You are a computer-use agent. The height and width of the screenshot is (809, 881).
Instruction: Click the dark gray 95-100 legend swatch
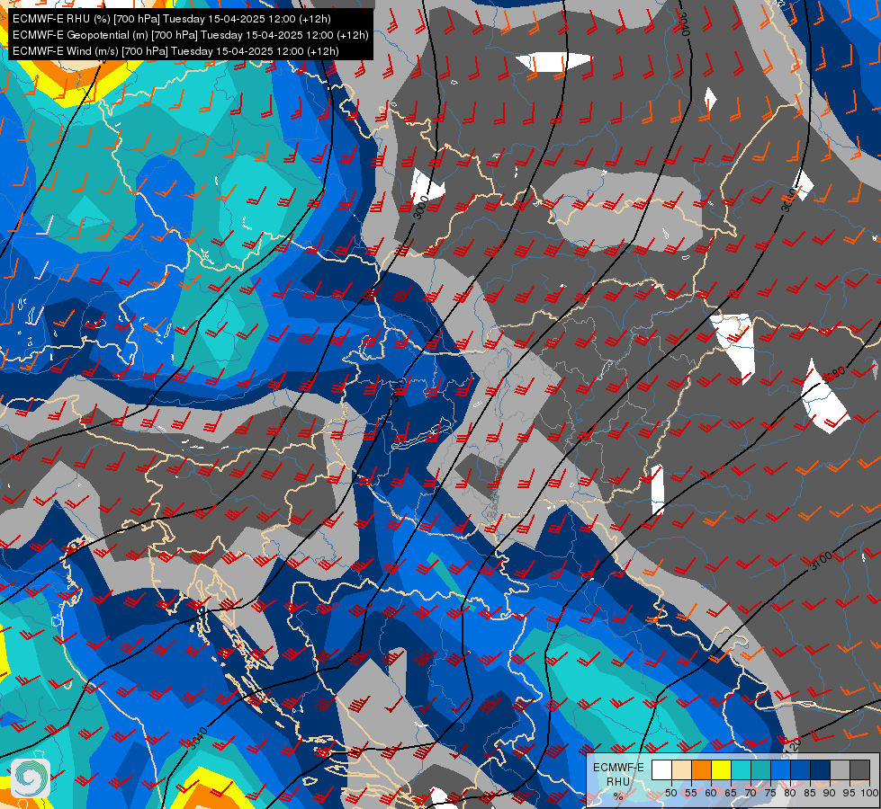click(859, 769)
